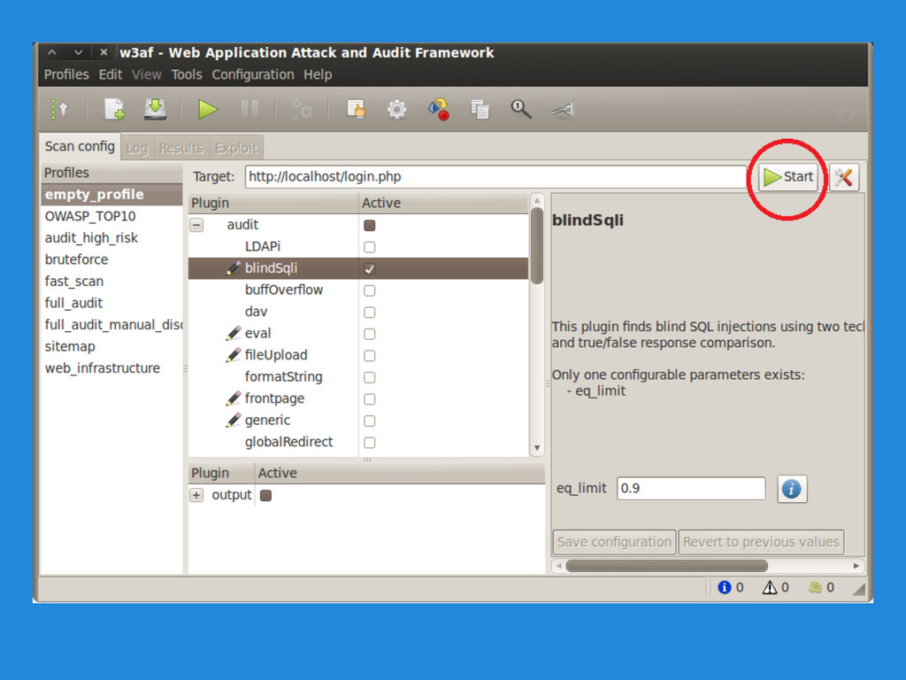Open the Manual Request hand icon
The image size is (906, 680).
356,109
